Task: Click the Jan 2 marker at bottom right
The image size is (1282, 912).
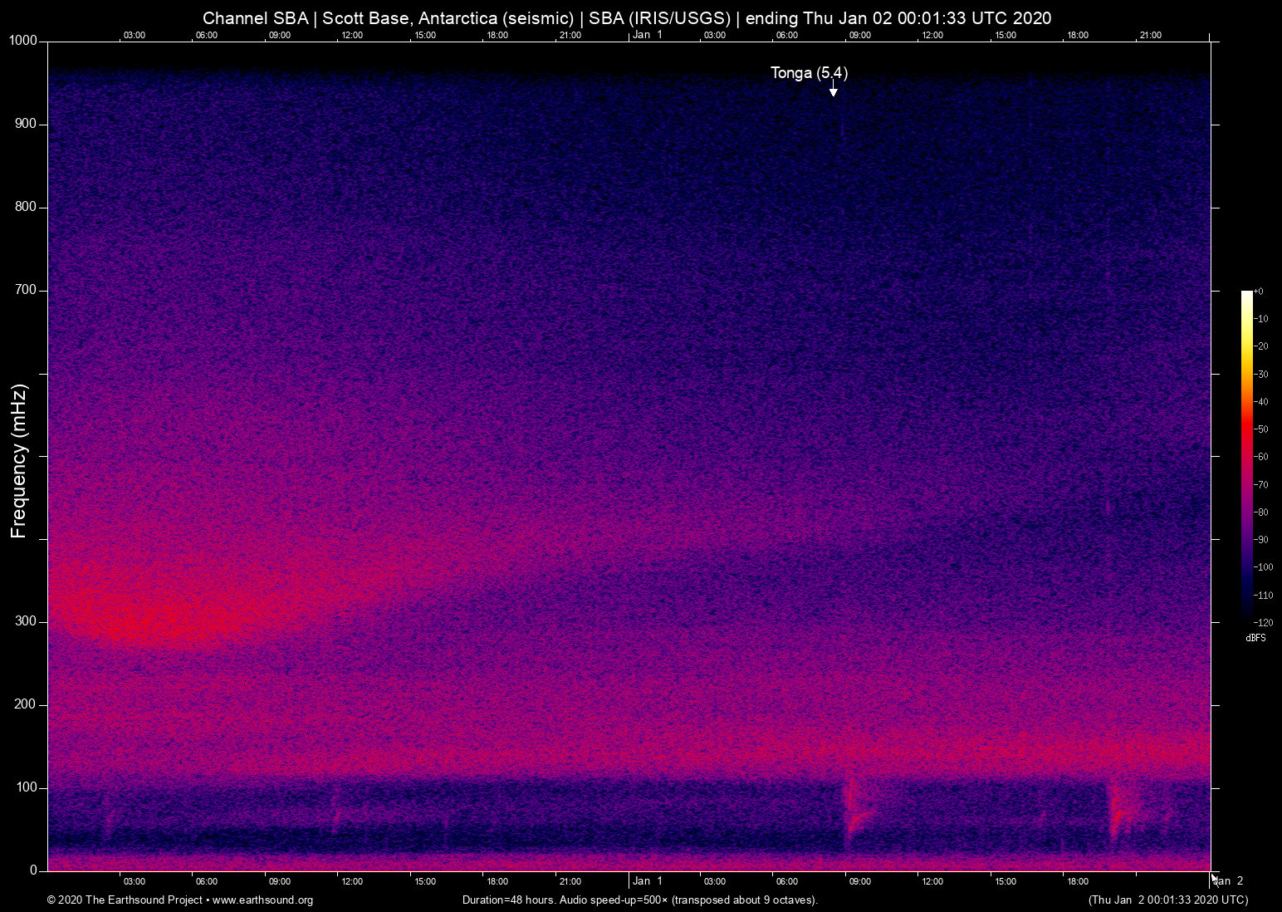Action: tap(1226, 880)
